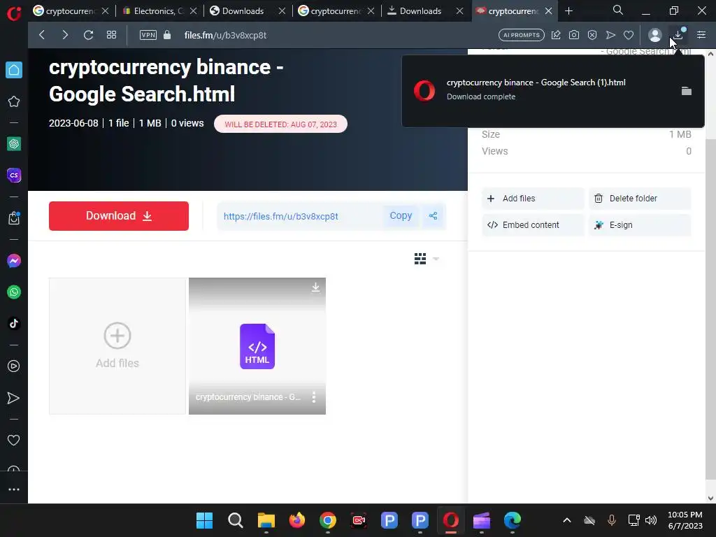Go forward to next page
Viewport: 716px width, 537px height.
point(65,35)
